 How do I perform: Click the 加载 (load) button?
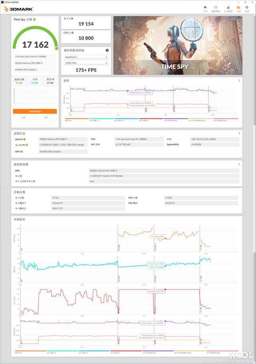(x=24, y=118)
